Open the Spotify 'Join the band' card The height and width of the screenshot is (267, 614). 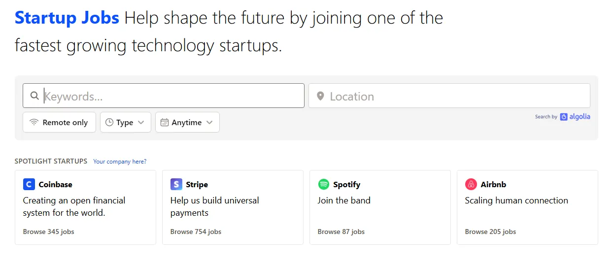pyautogui.click(x=380, y=207)
